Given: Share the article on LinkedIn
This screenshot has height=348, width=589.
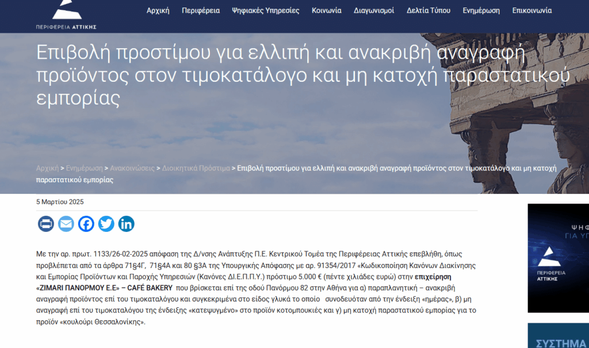Looking at the screenshot, I should click(126, 224).
